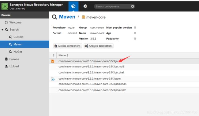Click the jar file type icon

click(53, 61)
